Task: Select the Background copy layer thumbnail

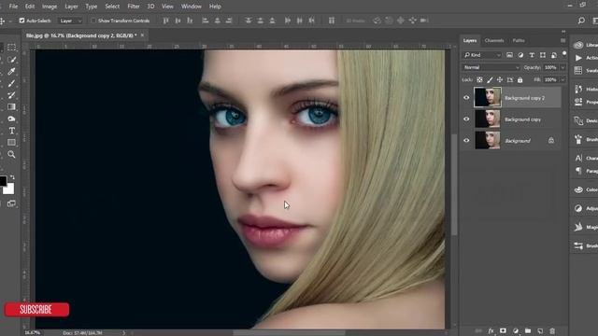Action: coord(488,119)
